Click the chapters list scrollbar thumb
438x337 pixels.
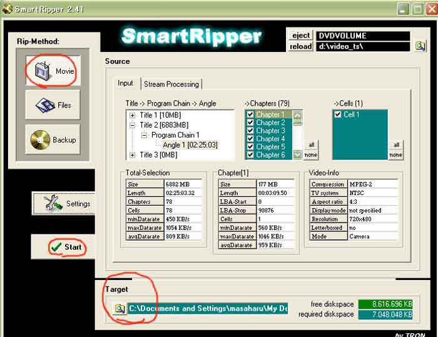click(298, 123)
